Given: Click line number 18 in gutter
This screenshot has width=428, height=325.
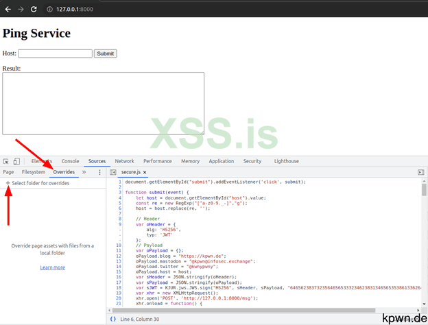Looking at the screenshot, I should click(119, 287).
